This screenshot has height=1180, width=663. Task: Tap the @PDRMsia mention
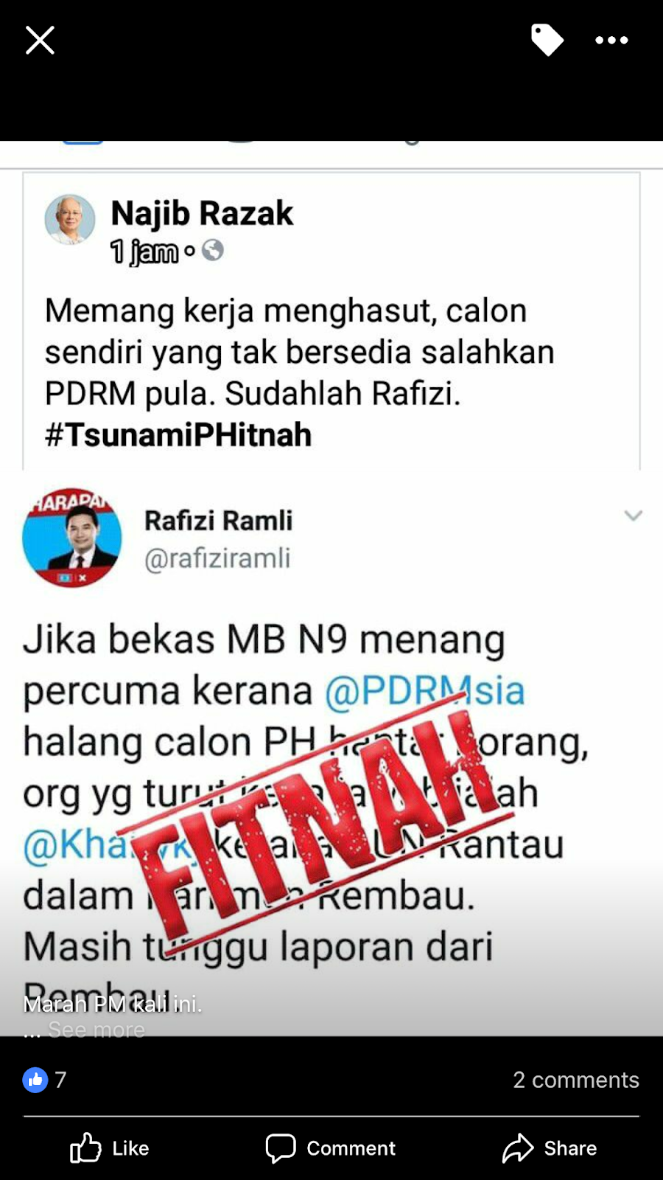click(425, 691)
